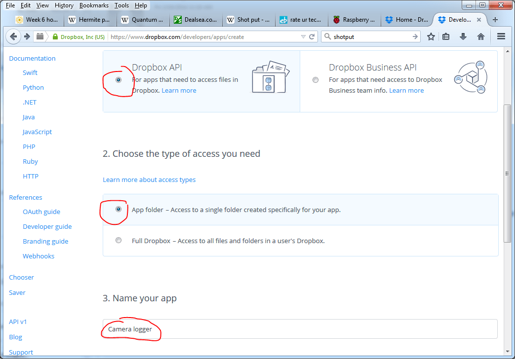Open the Swift documentation link

tap(30, 73)
